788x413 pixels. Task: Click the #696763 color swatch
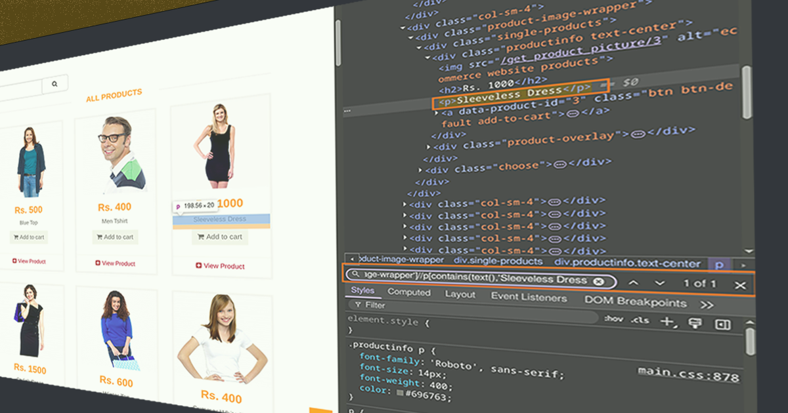(400, 393)
